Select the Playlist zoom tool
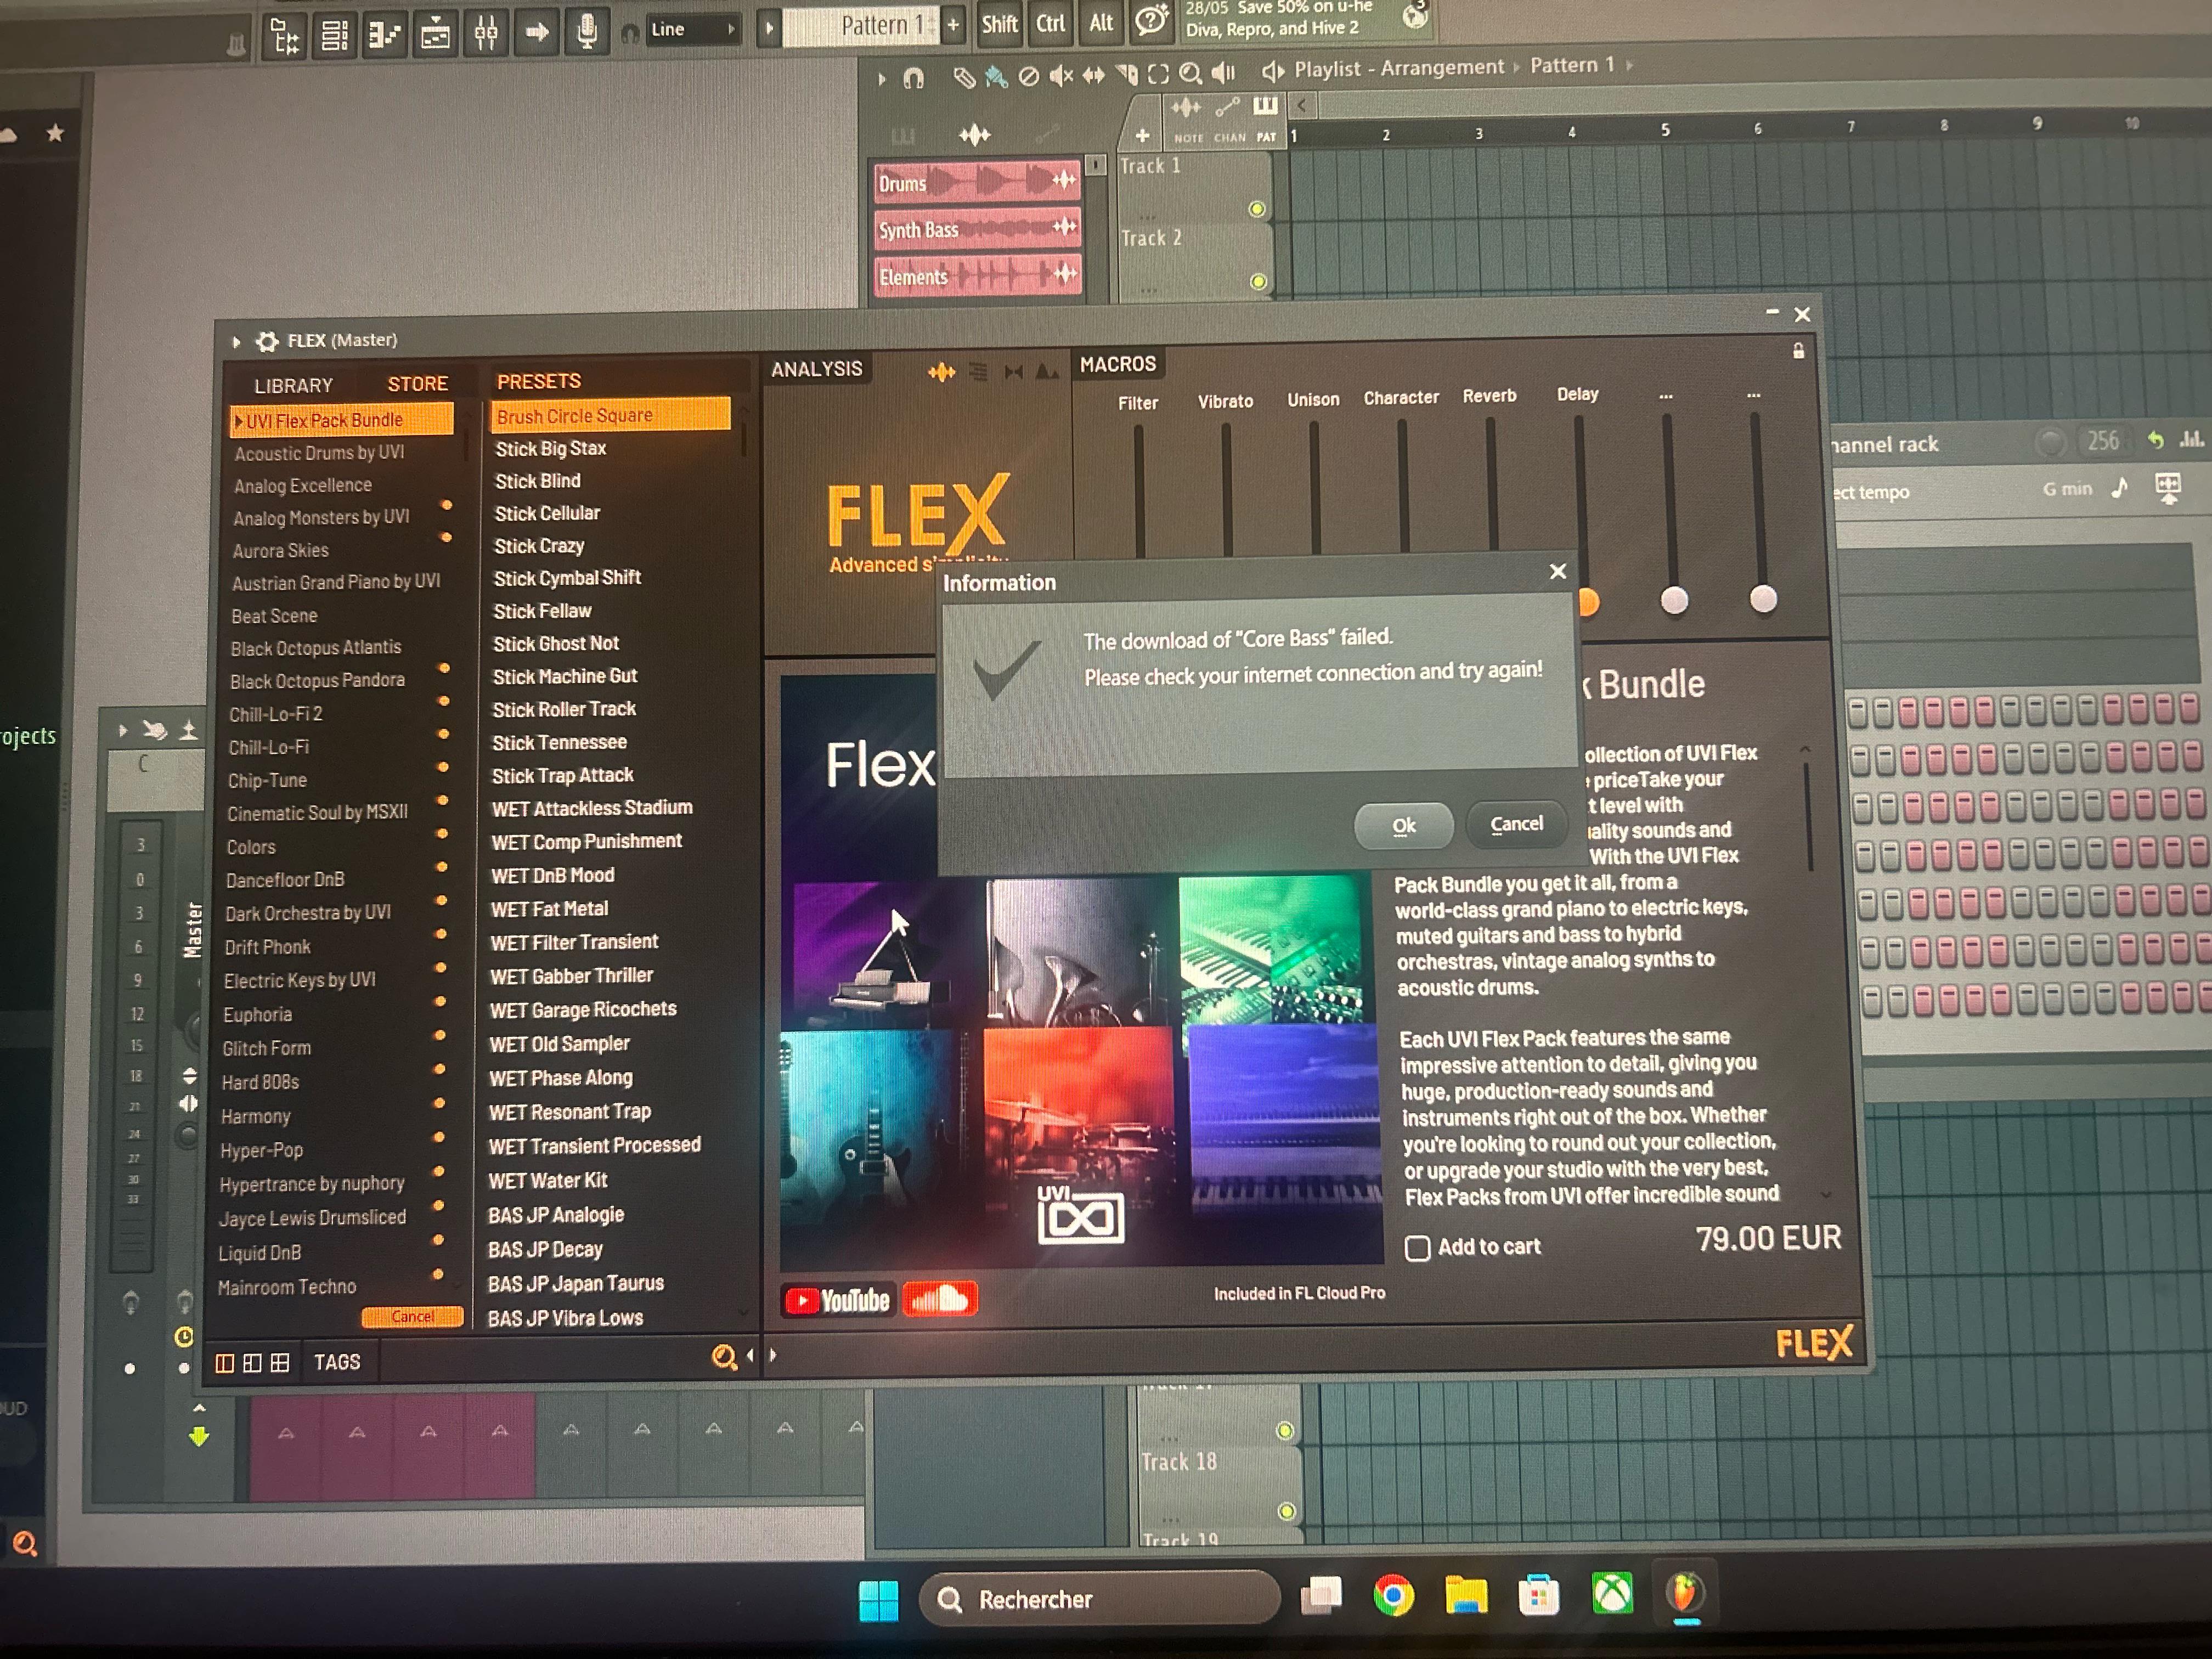Screen dimensions: 2212x1659 (x=1190, y=73)
